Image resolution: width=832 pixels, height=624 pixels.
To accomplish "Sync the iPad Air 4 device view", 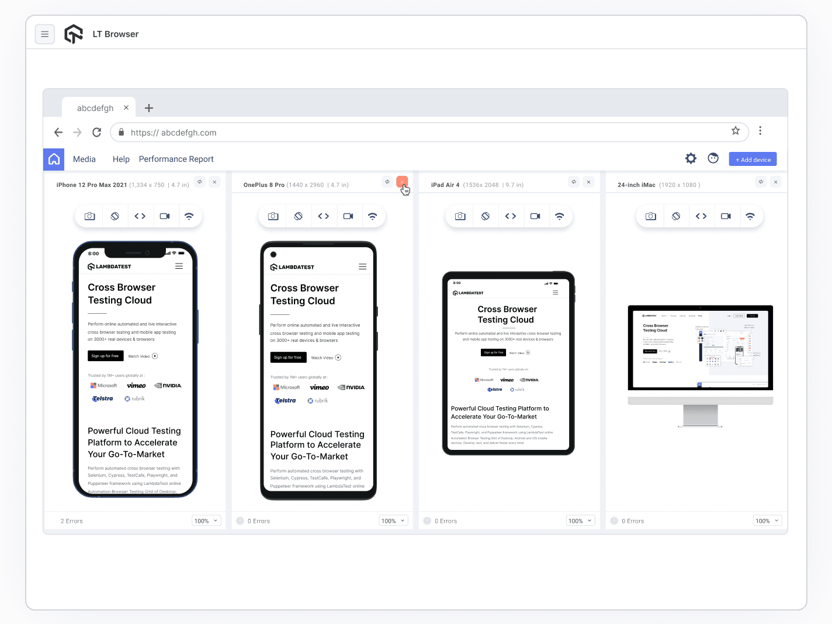I will pyautogui.click(x=573, y=182).
